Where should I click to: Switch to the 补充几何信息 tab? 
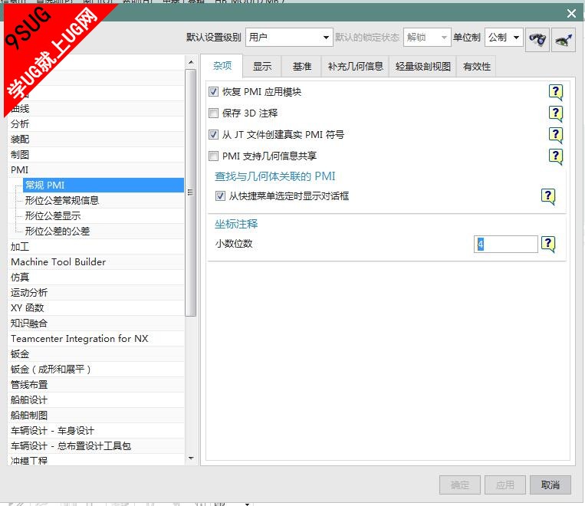click(355, 67)
